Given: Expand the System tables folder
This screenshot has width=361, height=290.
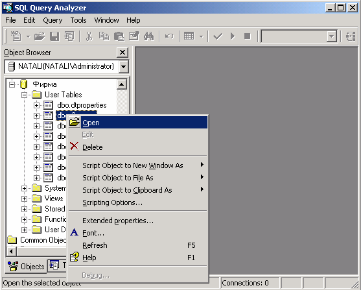Looking at the screenshot, I should [x=24, y=188].
